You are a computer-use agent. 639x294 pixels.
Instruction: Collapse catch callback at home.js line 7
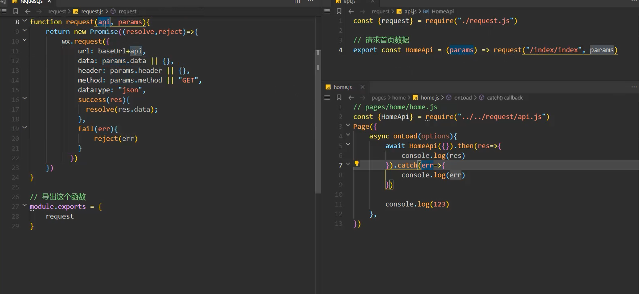click(348, 164)
